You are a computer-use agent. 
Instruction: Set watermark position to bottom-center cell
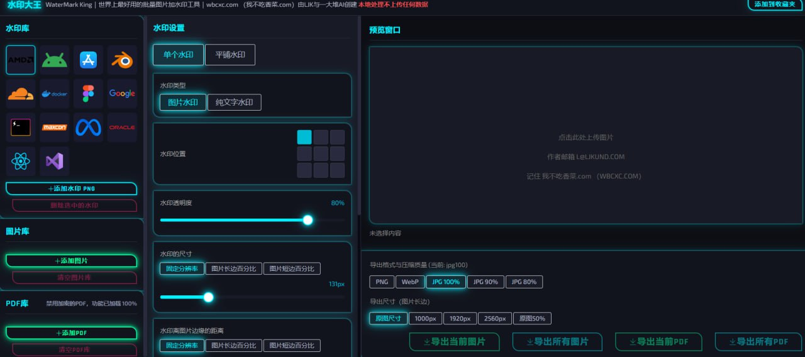point(321,170)
